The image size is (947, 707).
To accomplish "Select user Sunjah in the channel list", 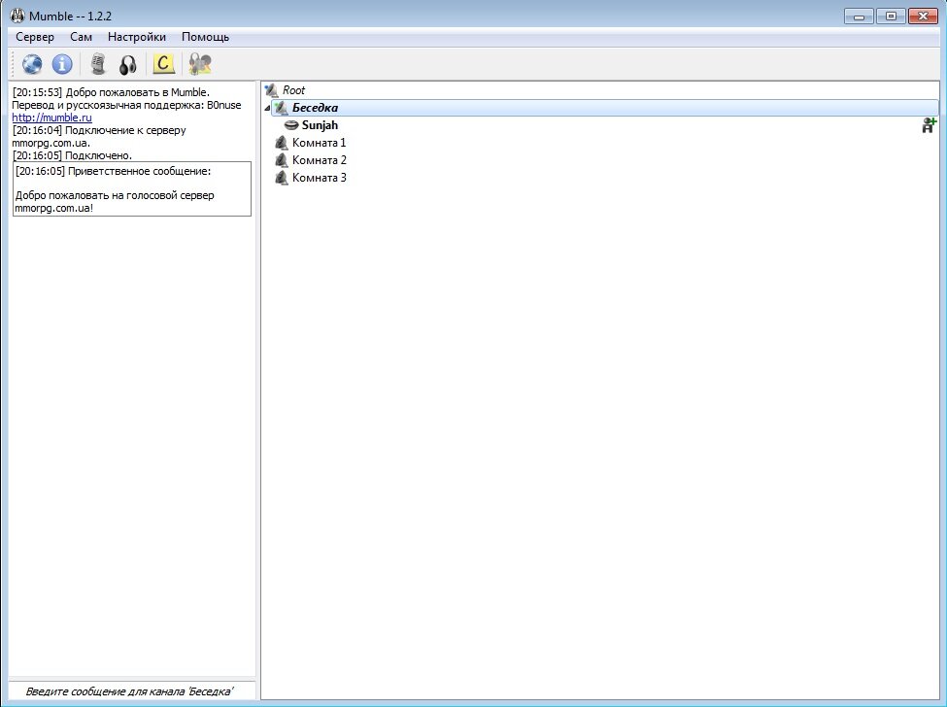I will [x=320, y=125].
